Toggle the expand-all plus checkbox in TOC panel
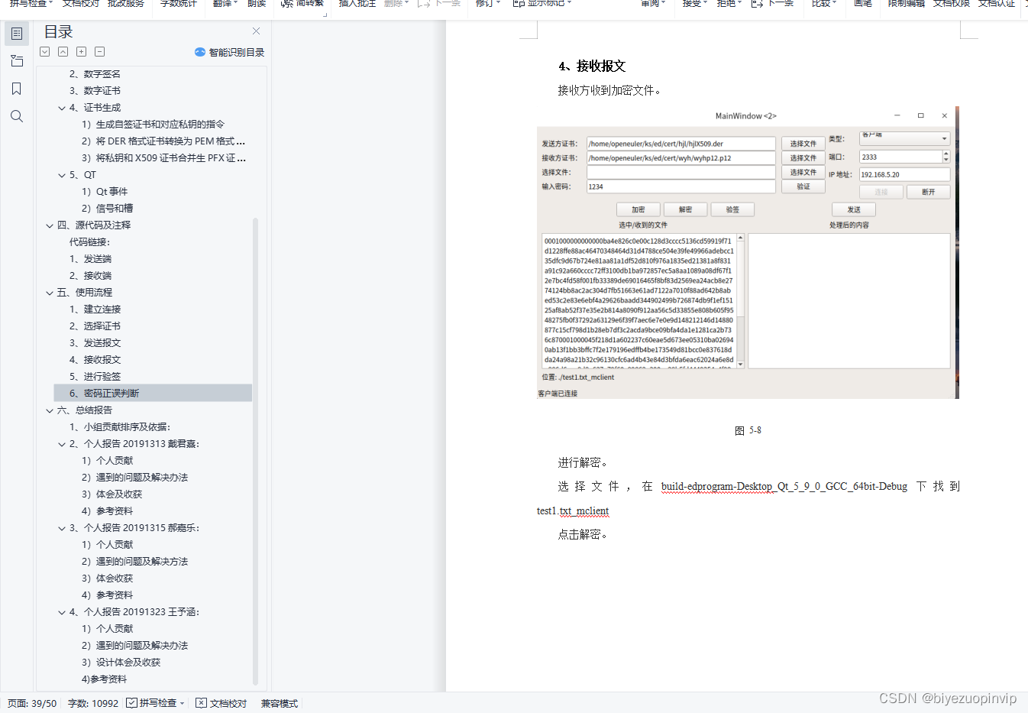Screen dimensions: 1028x713 (x=81, y=51)
